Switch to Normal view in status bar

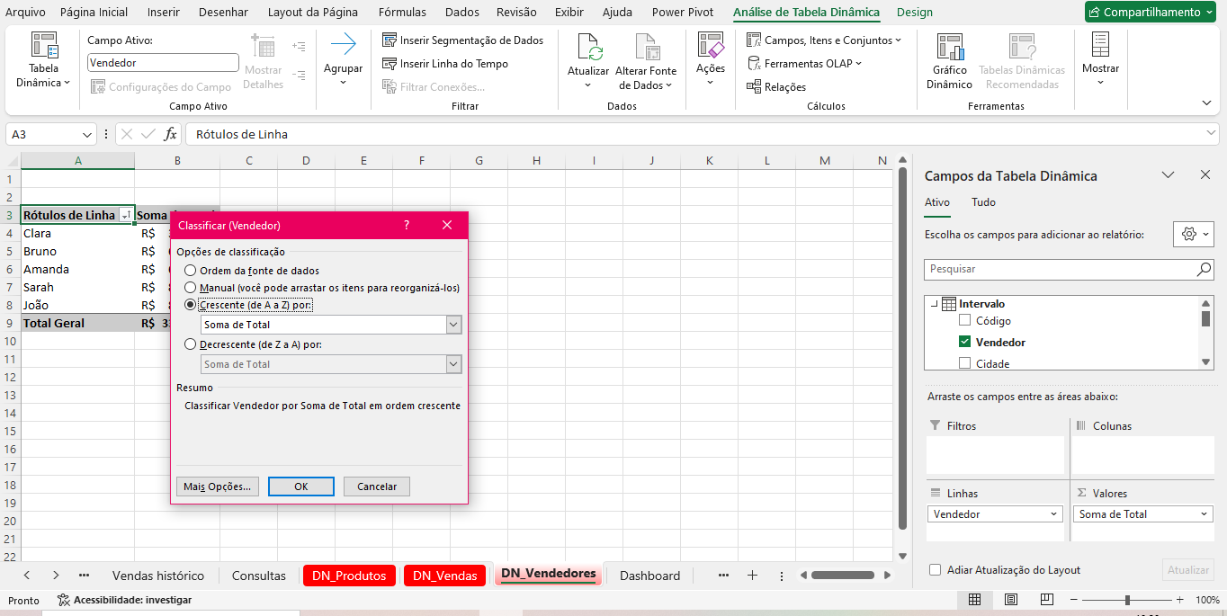(x=975, y=600)
